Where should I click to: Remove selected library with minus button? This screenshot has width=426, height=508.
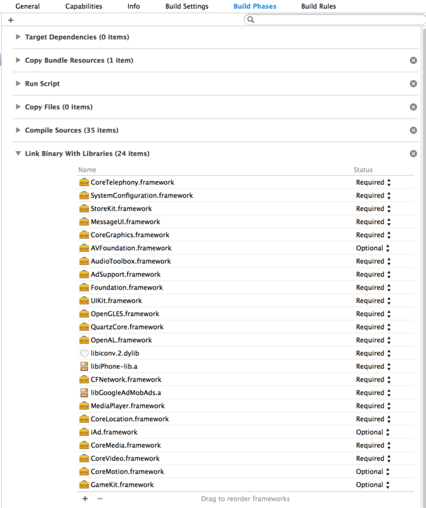(x=100, y=498)
